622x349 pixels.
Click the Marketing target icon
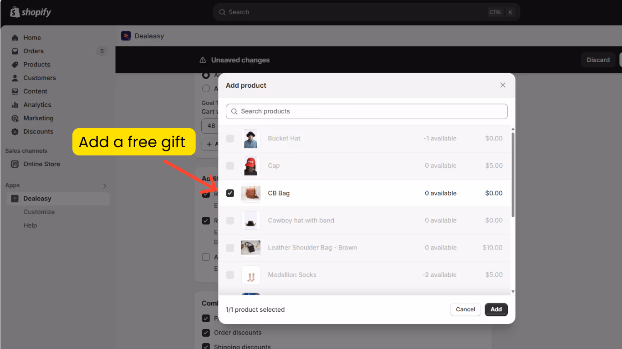pos(15,118)
